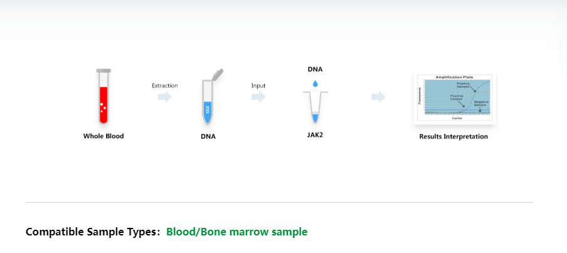The height and width of the screenshot is (253, 567).
Task: Click the blue DNA droplet icon
Action: click(x=315, y=83)
